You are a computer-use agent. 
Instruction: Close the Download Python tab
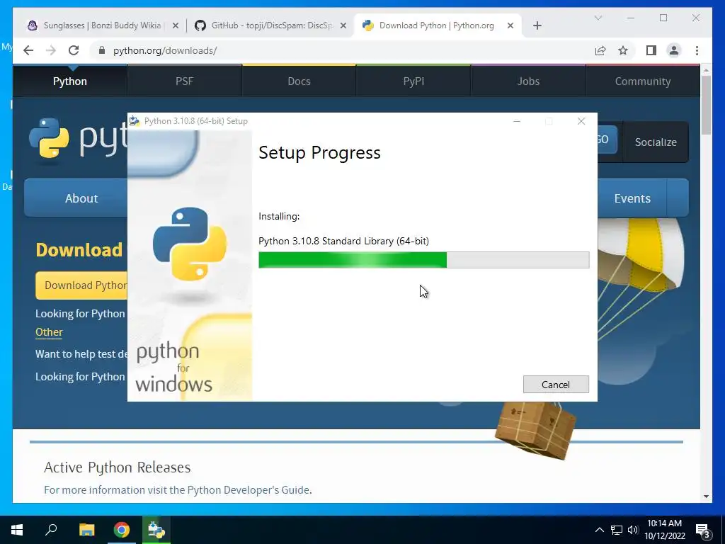(510, 25)
